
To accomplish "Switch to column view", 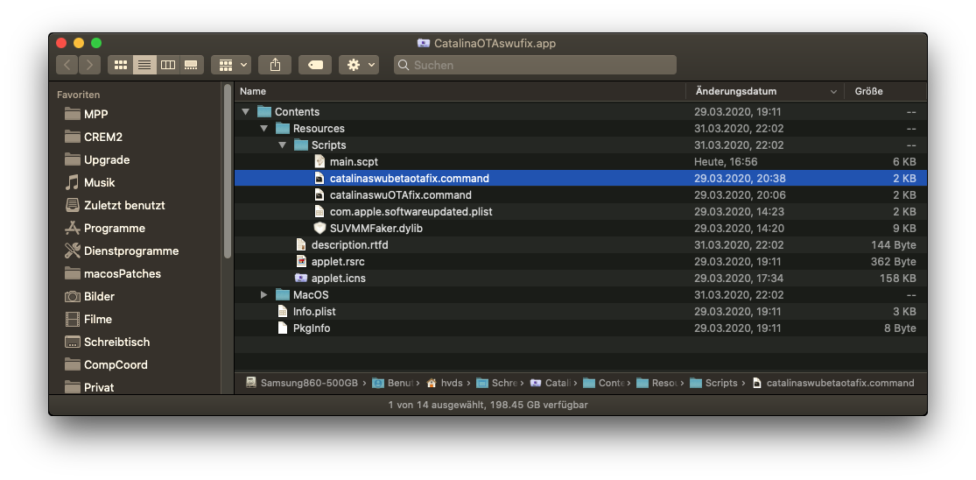I will click(168, 65).
